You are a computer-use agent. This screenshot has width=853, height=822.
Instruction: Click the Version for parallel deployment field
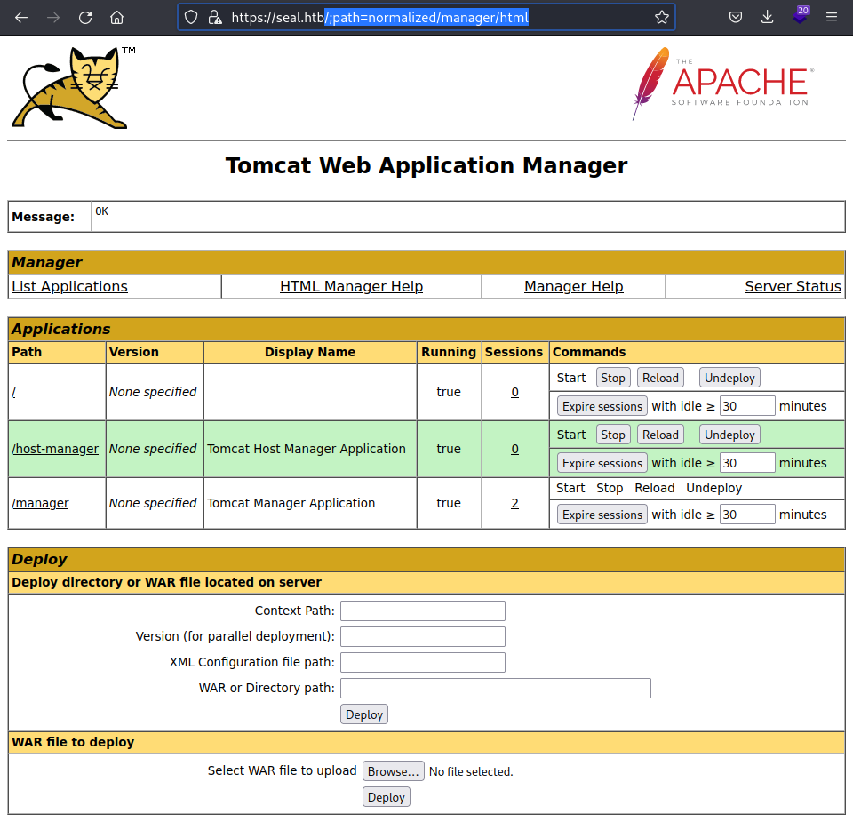pos(423,636)
